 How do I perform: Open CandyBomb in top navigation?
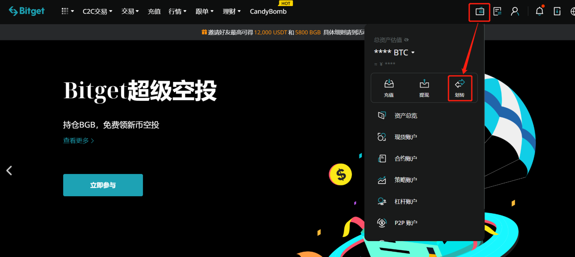[268, 12]
